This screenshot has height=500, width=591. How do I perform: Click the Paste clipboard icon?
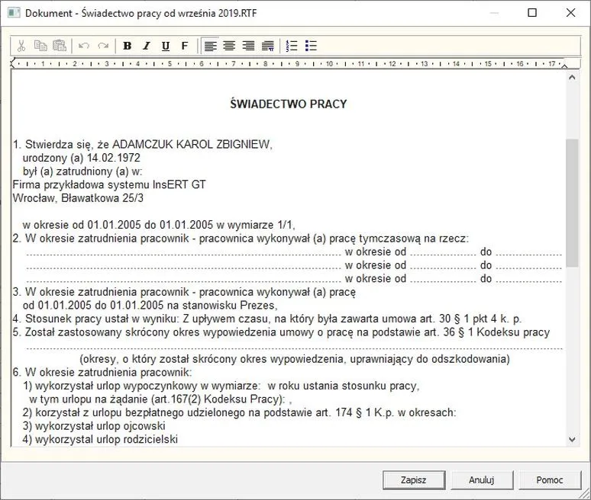[x=59, y=46]
